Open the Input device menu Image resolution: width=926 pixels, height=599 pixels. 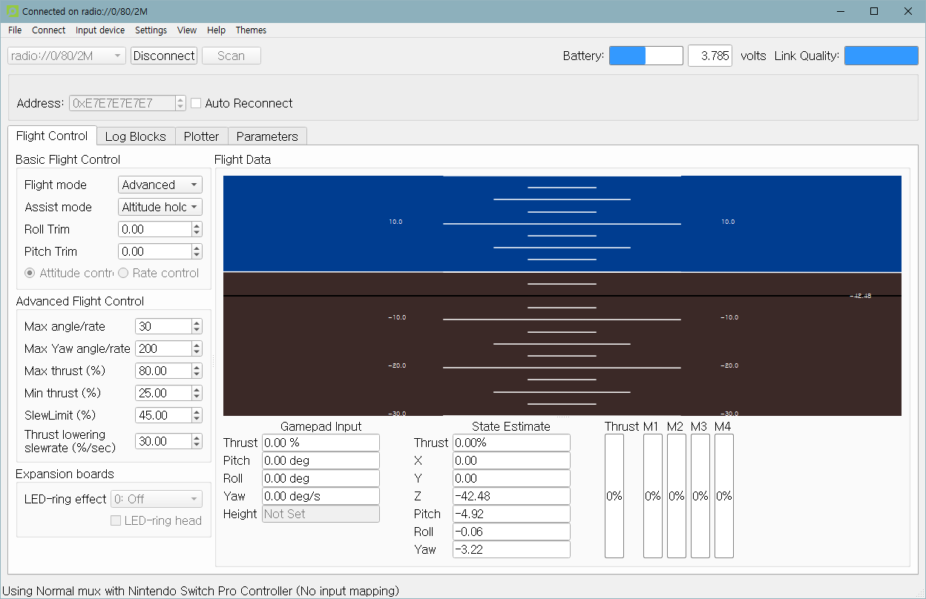coord(100,30)
